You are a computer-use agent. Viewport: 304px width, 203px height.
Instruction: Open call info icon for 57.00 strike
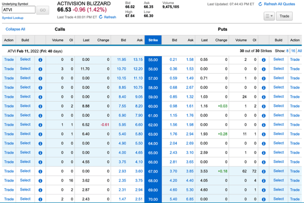tap(40, 78)
